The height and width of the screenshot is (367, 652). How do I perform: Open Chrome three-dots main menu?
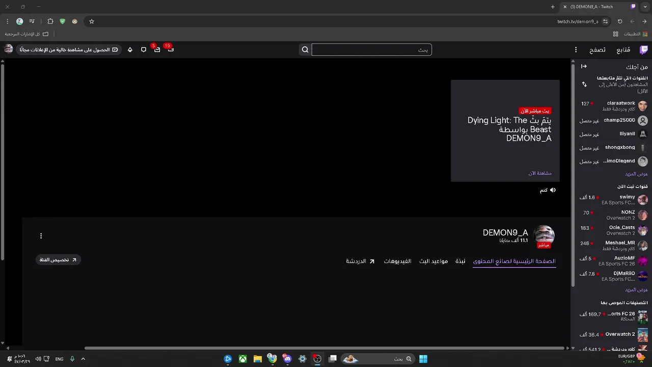tap(7, 21)
